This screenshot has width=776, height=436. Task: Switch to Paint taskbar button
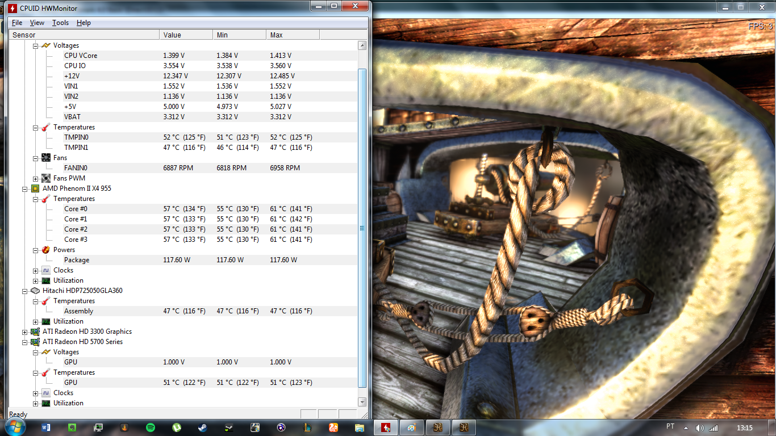point(412,427)
